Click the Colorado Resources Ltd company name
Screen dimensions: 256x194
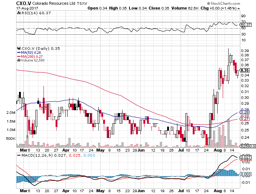54,3
